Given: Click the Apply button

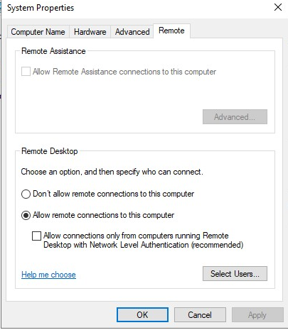Looking at the screenshot, I should (257, 315).
